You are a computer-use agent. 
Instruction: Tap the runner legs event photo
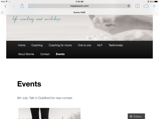point(49,113)
